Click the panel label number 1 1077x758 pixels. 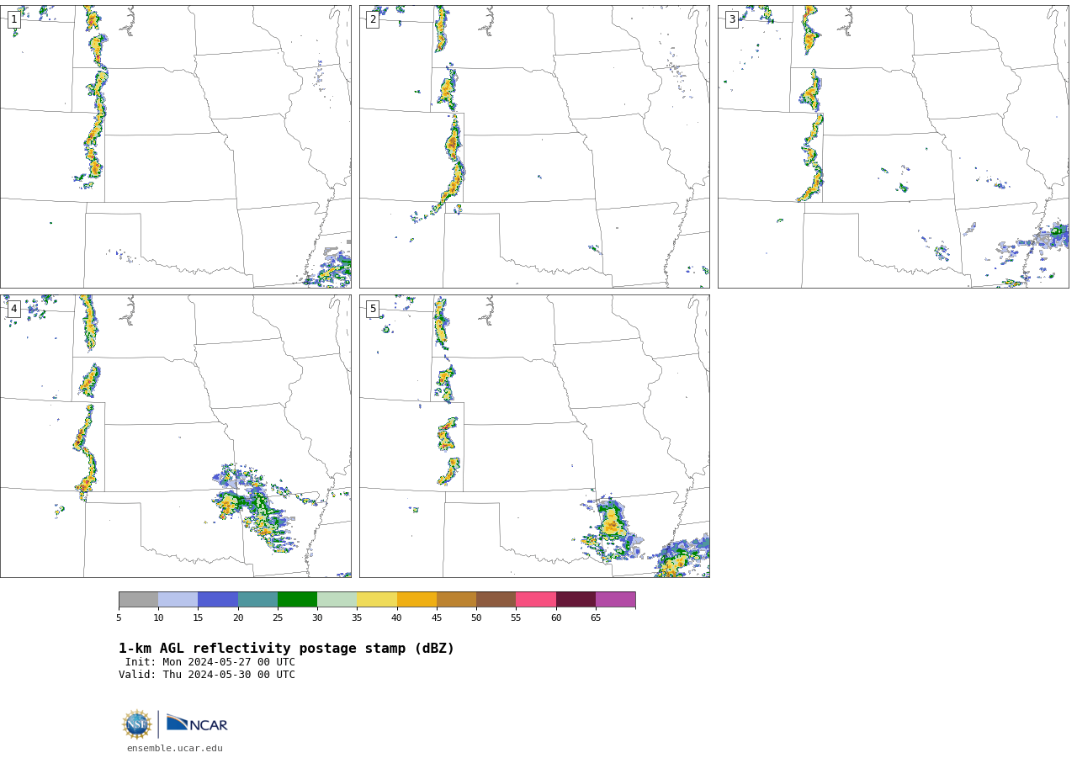(14, 19)
